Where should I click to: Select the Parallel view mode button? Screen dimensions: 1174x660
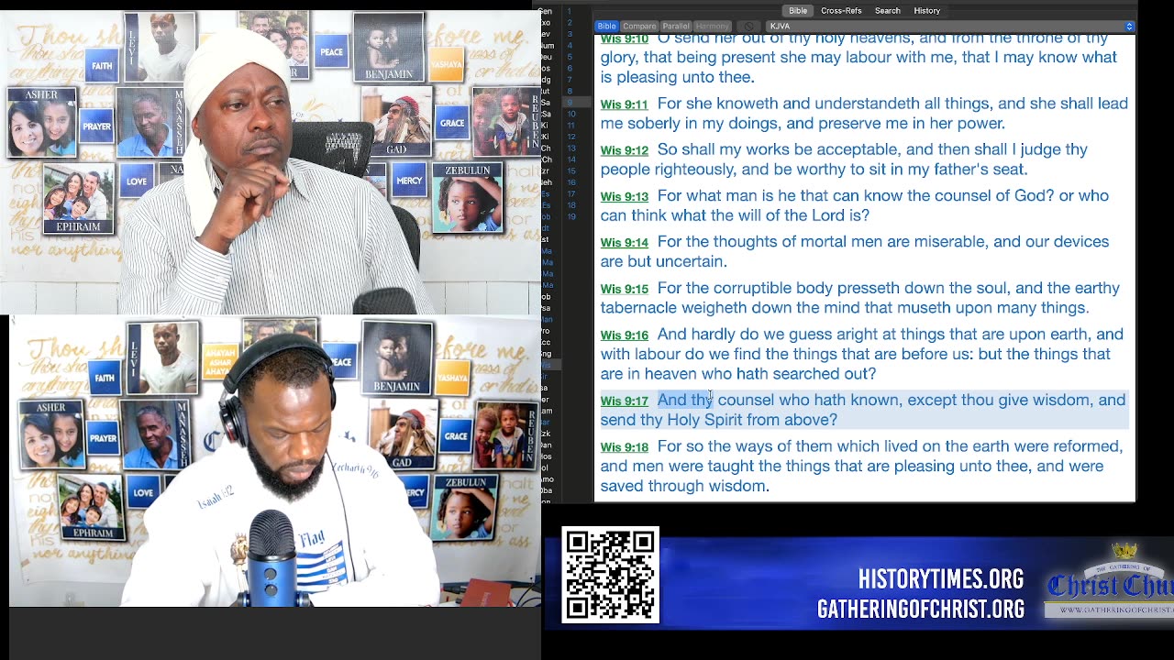tap(676, 27)
